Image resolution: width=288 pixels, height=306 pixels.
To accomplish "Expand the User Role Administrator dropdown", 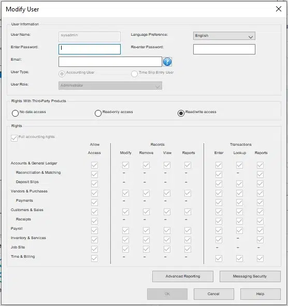I will (110, 86).
